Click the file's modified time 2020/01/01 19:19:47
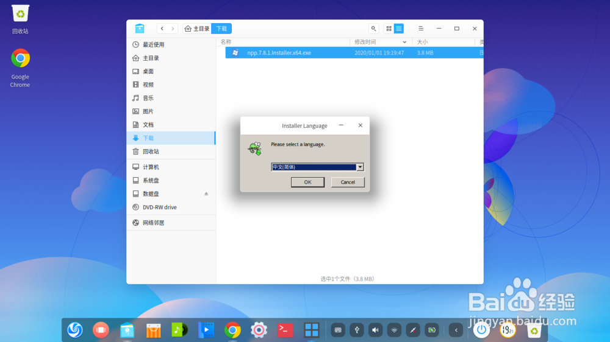The height and width of the screenshot is (342, 610). (x=379, y=53)
